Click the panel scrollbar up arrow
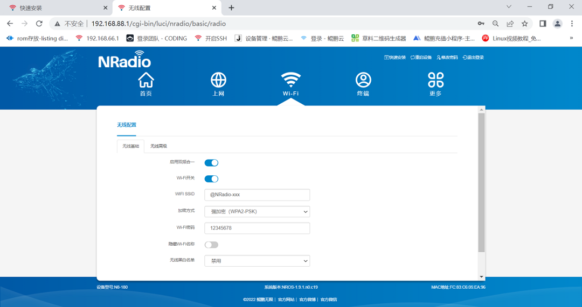 (481, 110)
